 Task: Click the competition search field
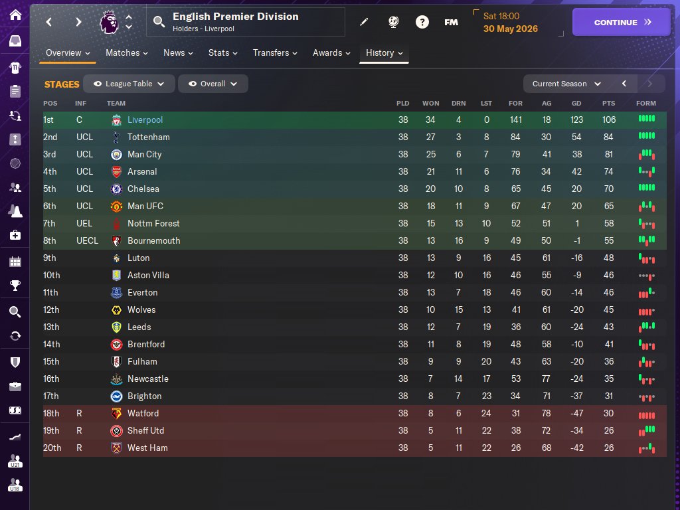[x=246, y=22]
